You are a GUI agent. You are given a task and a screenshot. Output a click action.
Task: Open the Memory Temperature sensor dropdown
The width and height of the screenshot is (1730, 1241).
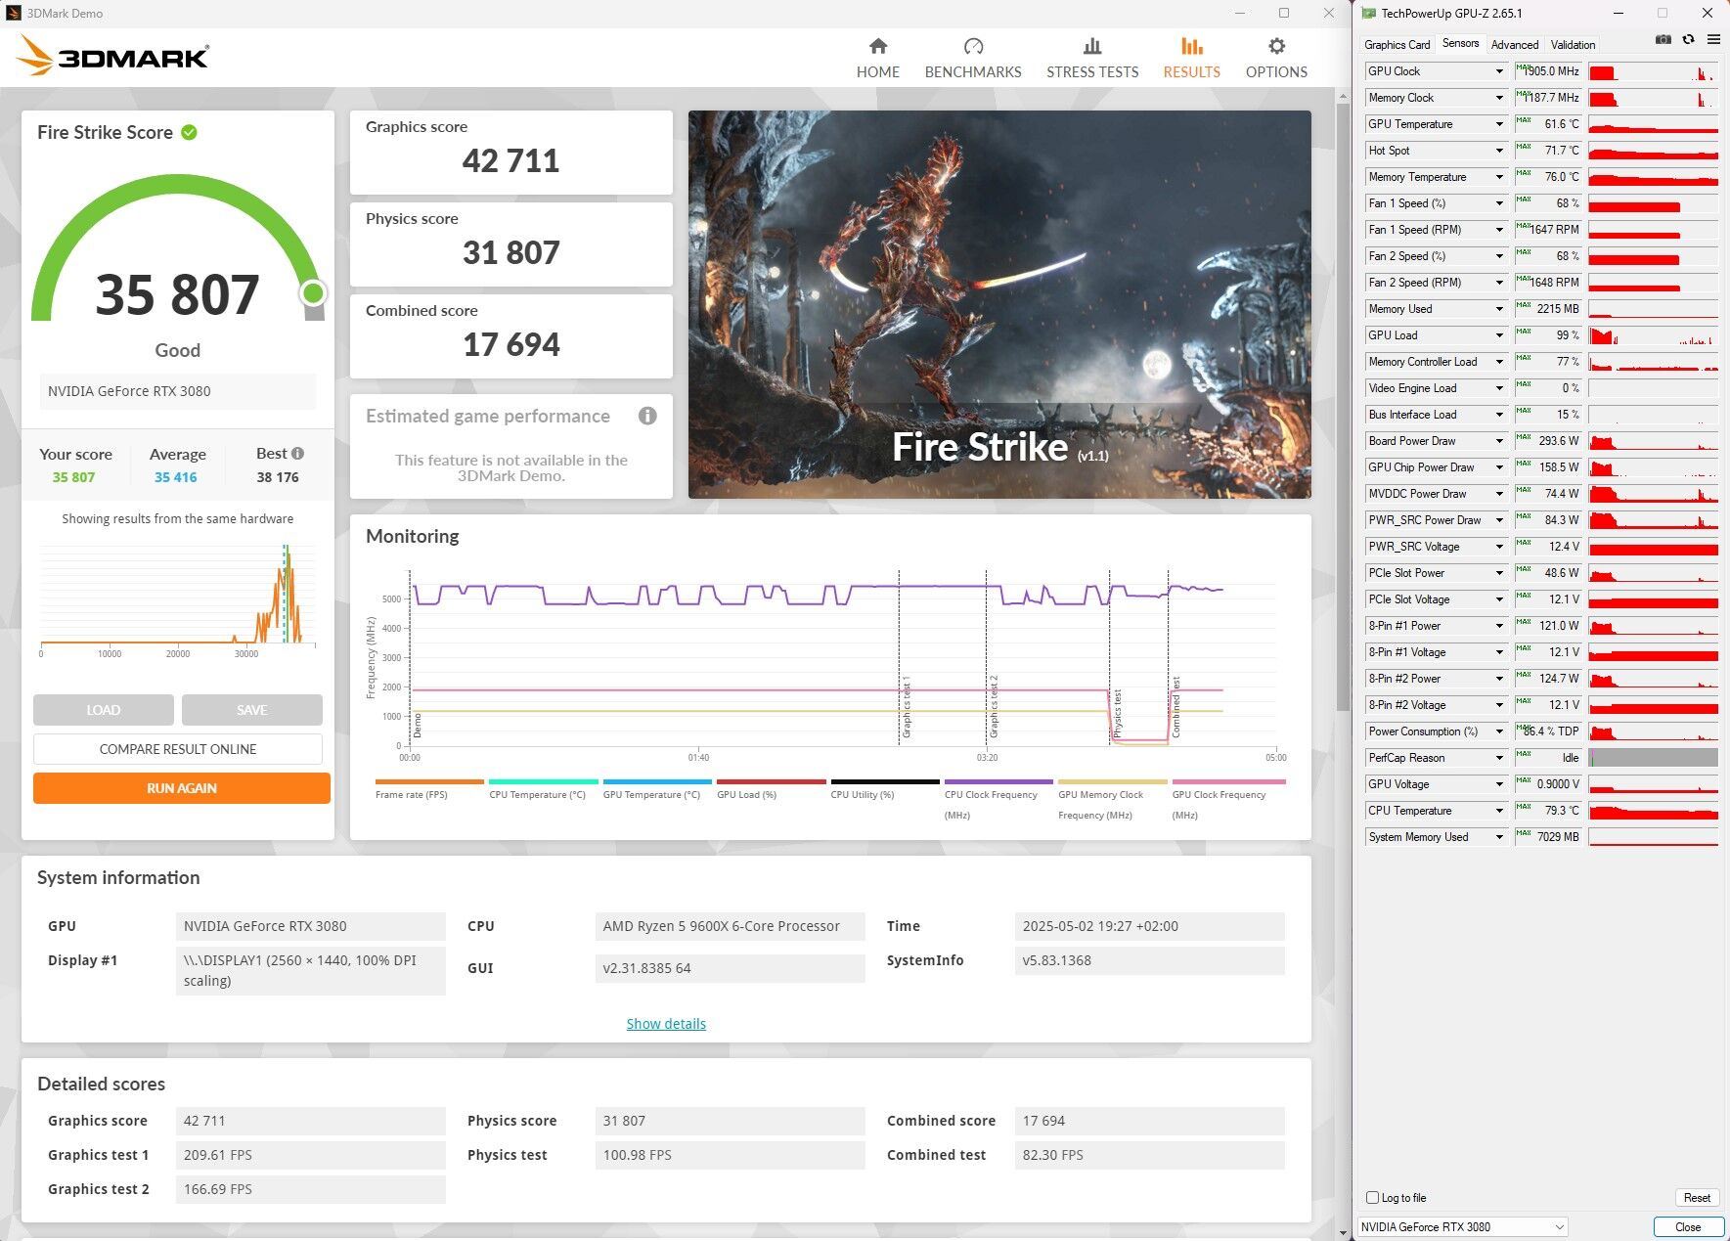1499,177
